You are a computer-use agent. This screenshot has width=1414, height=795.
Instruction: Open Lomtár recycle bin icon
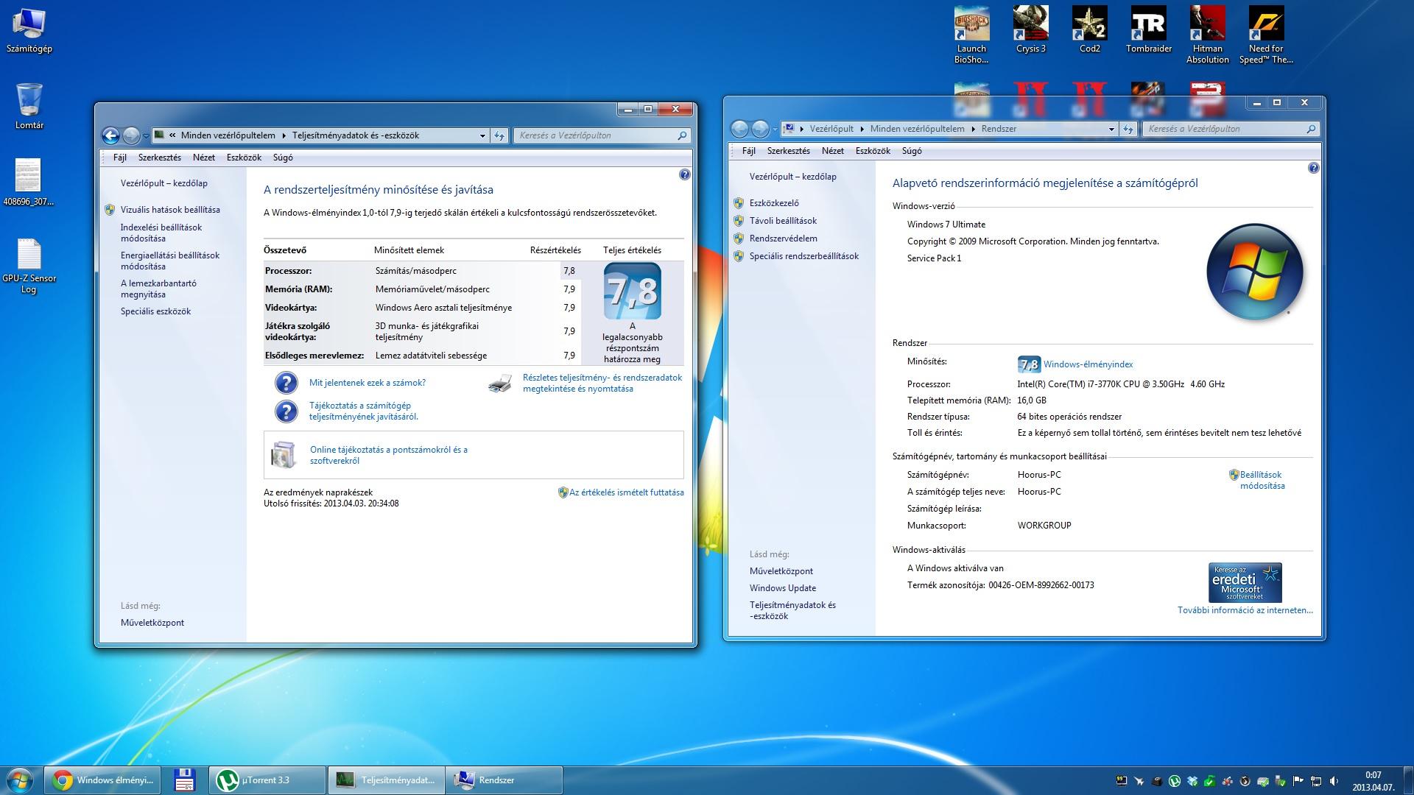[29, 106]
